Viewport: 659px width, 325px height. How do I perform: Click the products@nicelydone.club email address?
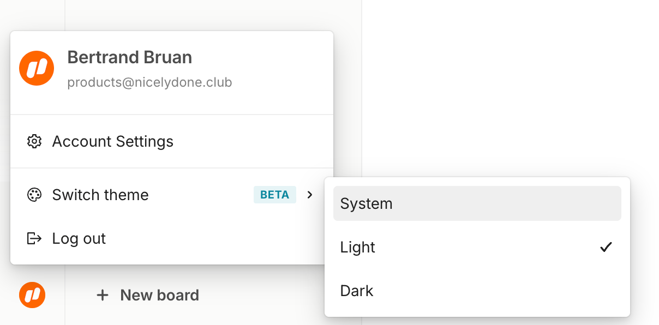149,82
